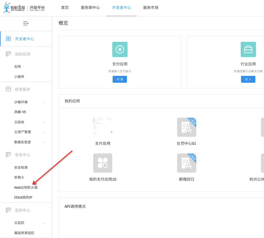Open the 朝瑰回归 mini program icon
Image resolution: width=264 pixels, height=238 pixels.
click(x=187, y=163)
